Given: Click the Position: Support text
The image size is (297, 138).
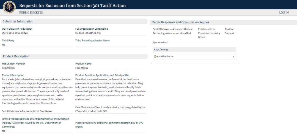Looking at the screenshot, I should coord(230,31).
